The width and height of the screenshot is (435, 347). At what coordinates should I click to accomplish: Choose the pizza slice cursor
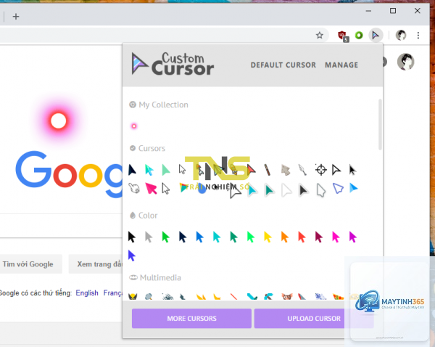[x=338, y=297]
